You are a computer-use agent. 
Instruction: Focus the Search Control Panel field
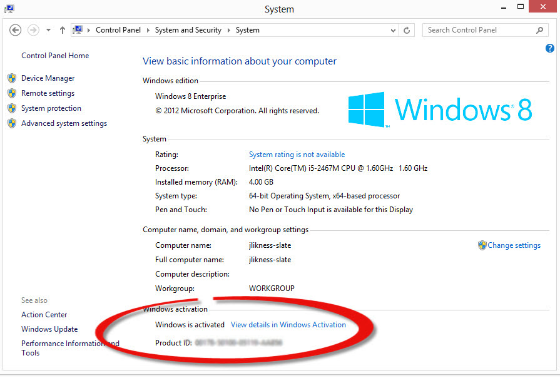tap(486, 30)
